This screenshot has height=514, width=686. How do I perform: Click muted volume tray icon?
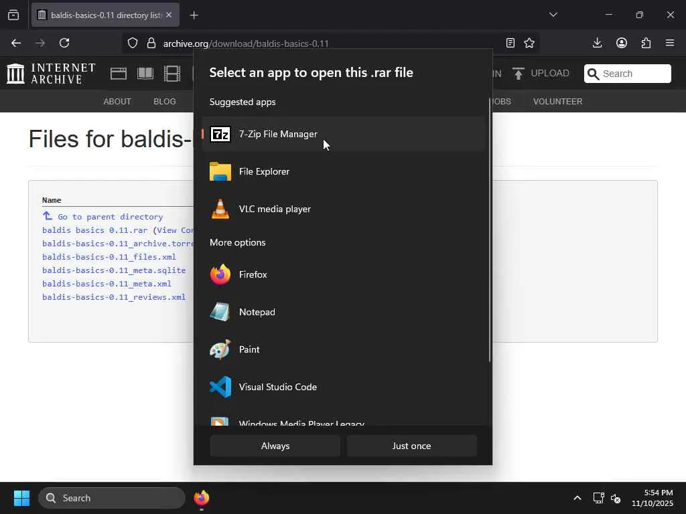pos(616,498)
